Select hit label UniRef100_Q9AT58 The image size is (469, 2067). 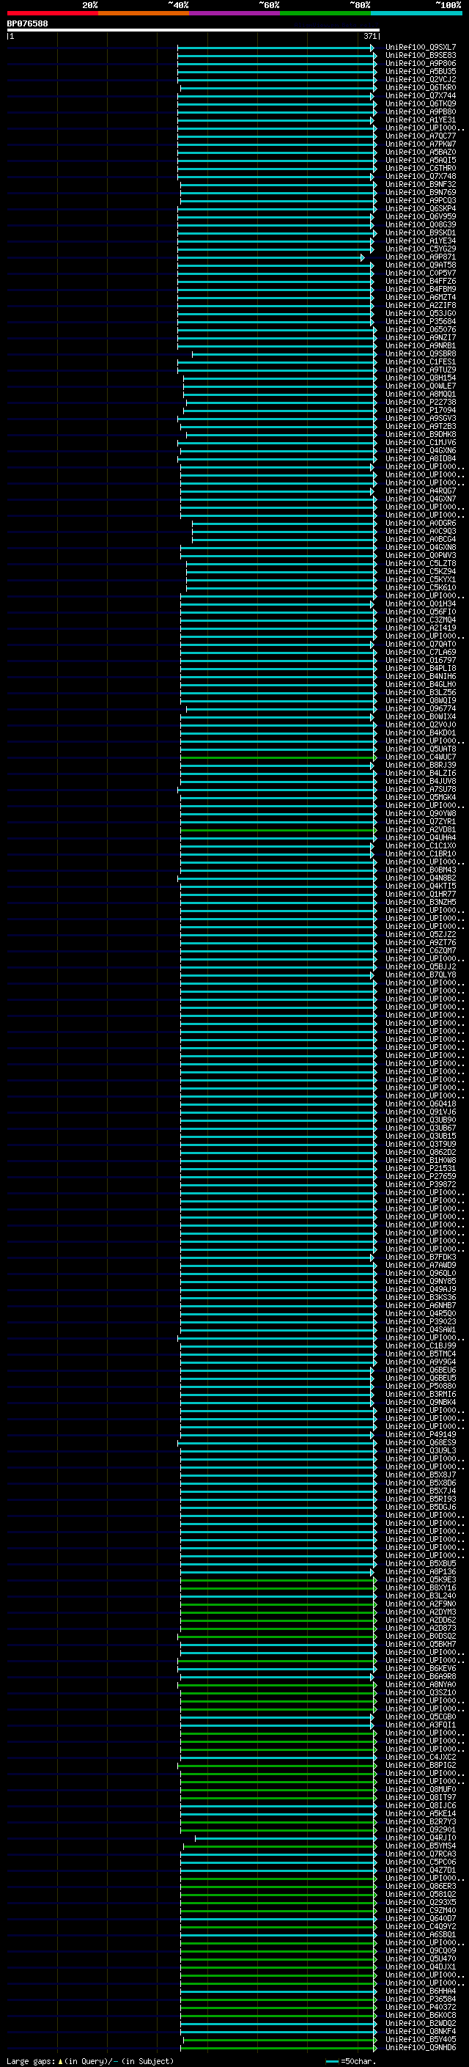420,265
